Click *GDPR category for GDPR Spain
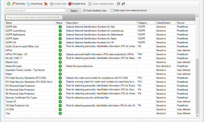Viewport: 204px width, 122px height. (141, 38)
